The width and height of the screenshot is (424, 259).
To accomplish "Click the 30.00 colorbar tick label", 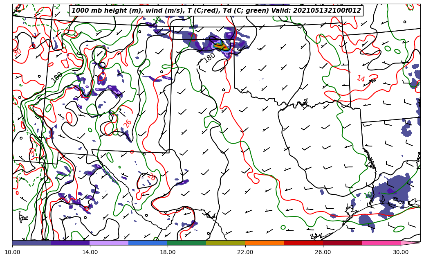I will point(401,252).
